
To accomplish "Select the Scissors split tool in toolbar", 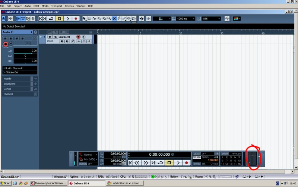I will tap(95, 19).
